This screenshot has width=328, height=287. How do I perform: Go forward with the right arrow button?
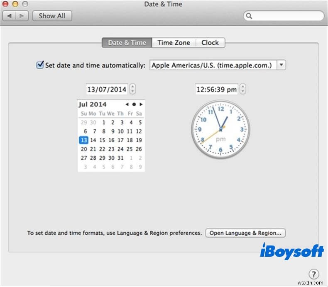(x=22, y=16)
